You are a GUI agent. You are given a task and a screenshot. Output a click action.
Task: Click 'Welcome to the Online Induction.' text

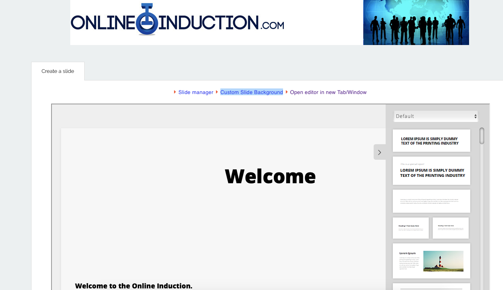point(134,286)
